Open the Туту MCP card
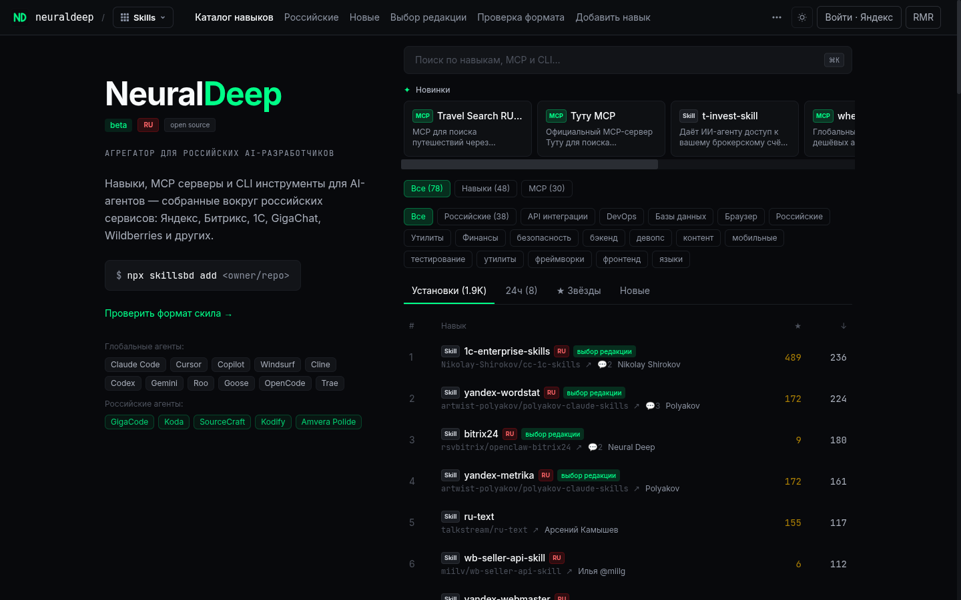The height and width of the screenshot is (600, 961). tap(601, 129)
